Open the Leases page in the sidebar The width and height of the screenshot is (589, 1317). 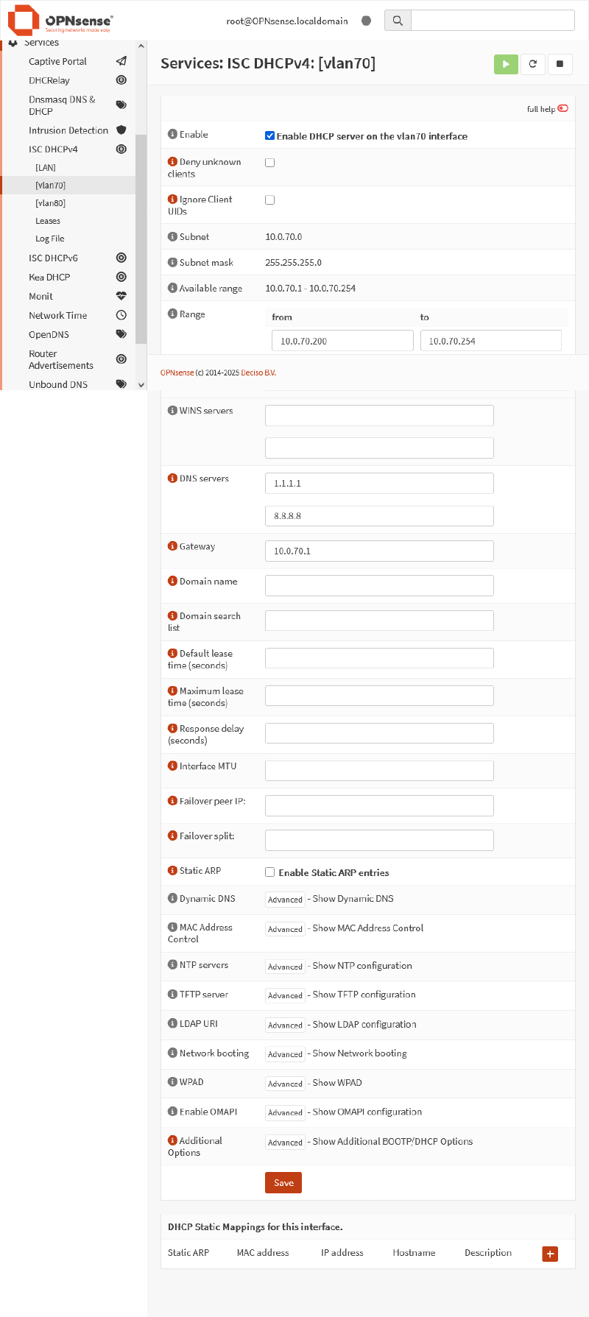coord(48,221)
